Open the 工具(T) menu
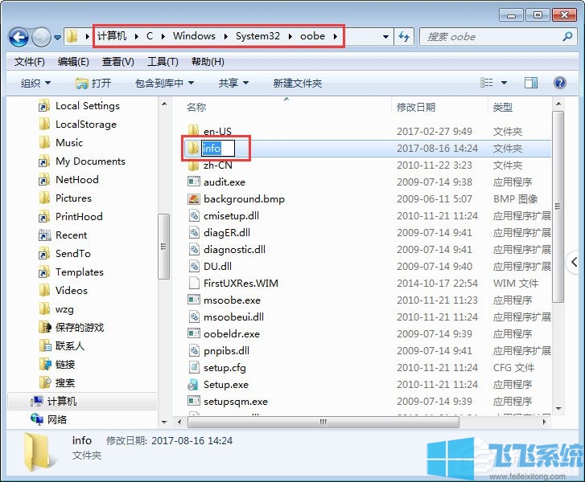This screenshot has height=482, width=585. point(163,62)
